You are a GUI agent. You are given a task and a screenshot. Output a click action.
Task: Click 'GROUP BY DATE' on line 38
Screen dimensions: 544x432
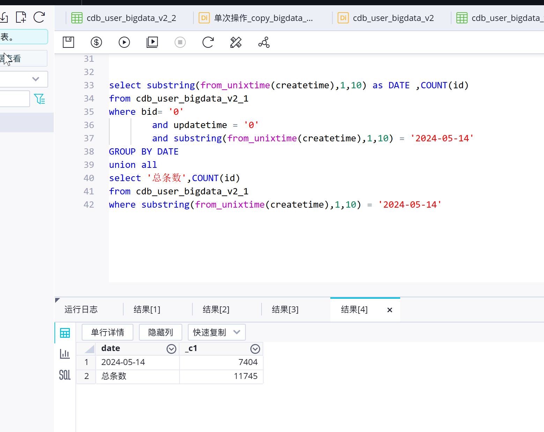pos(144,151)
